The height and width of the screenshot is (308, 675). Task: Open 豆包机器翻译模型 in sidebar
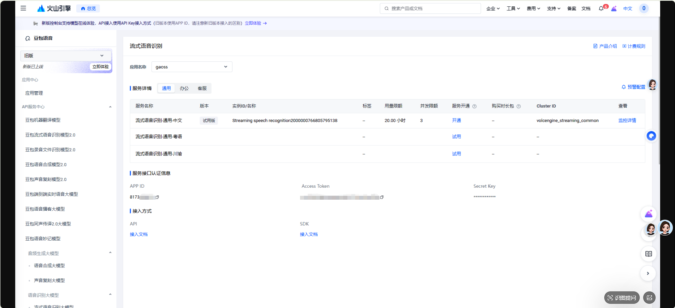click(x=43, y=120)
